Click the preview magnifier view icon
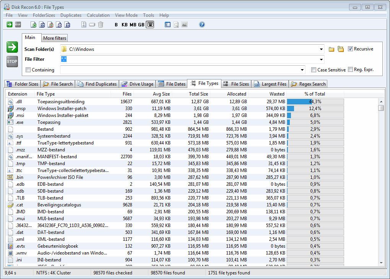 click(176, 24)
